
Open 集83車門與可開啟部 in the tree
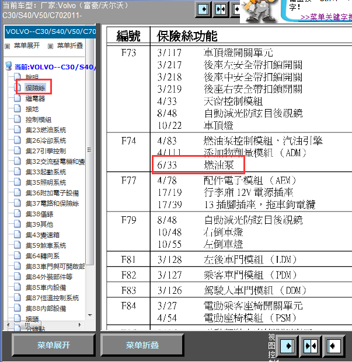click(55, 266)
